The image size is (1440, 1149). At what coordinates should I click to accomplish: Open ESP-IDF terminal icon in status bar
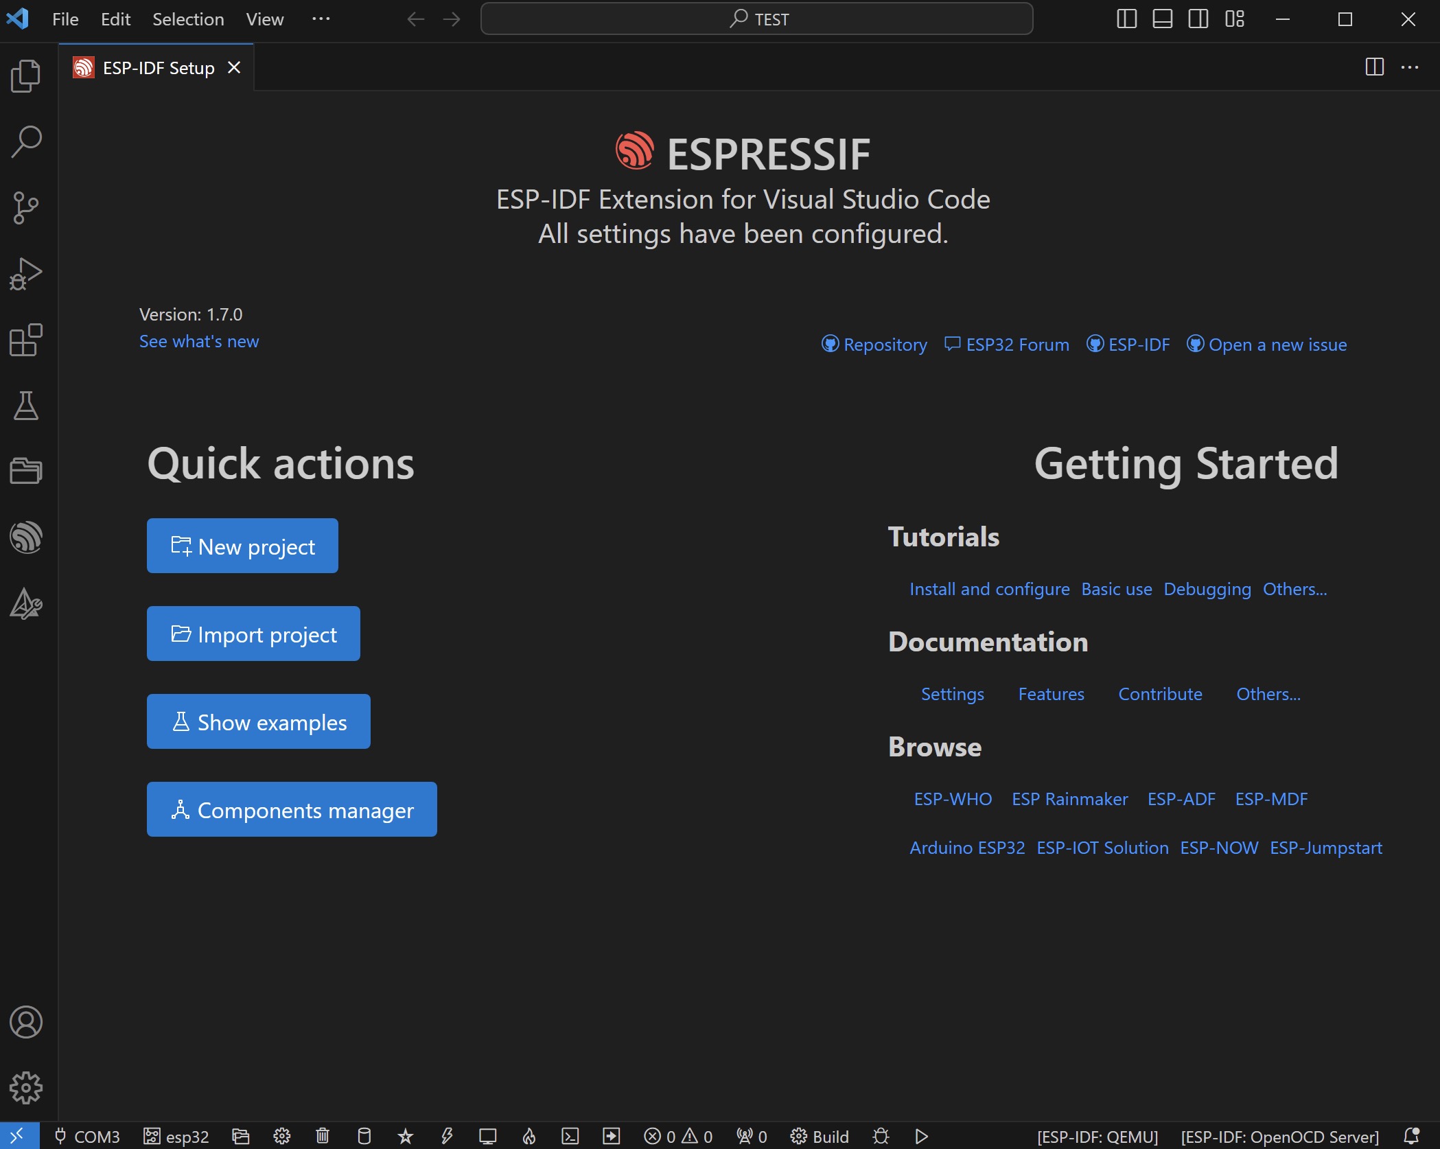point(570,1137)
